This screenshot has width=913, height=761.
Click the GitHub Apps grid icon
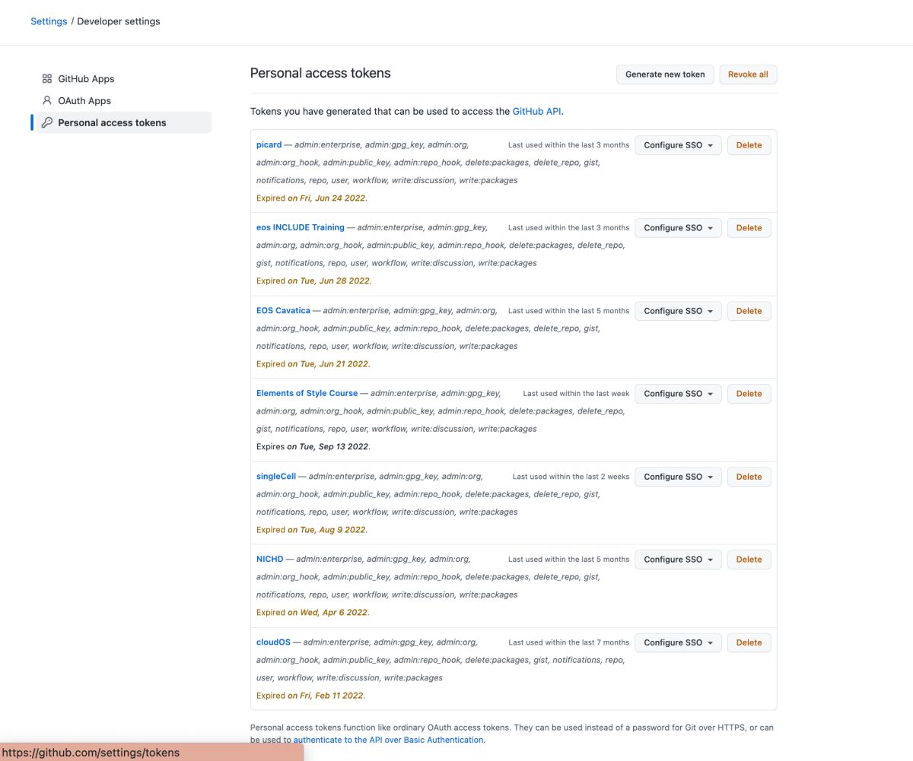[47, 78]
